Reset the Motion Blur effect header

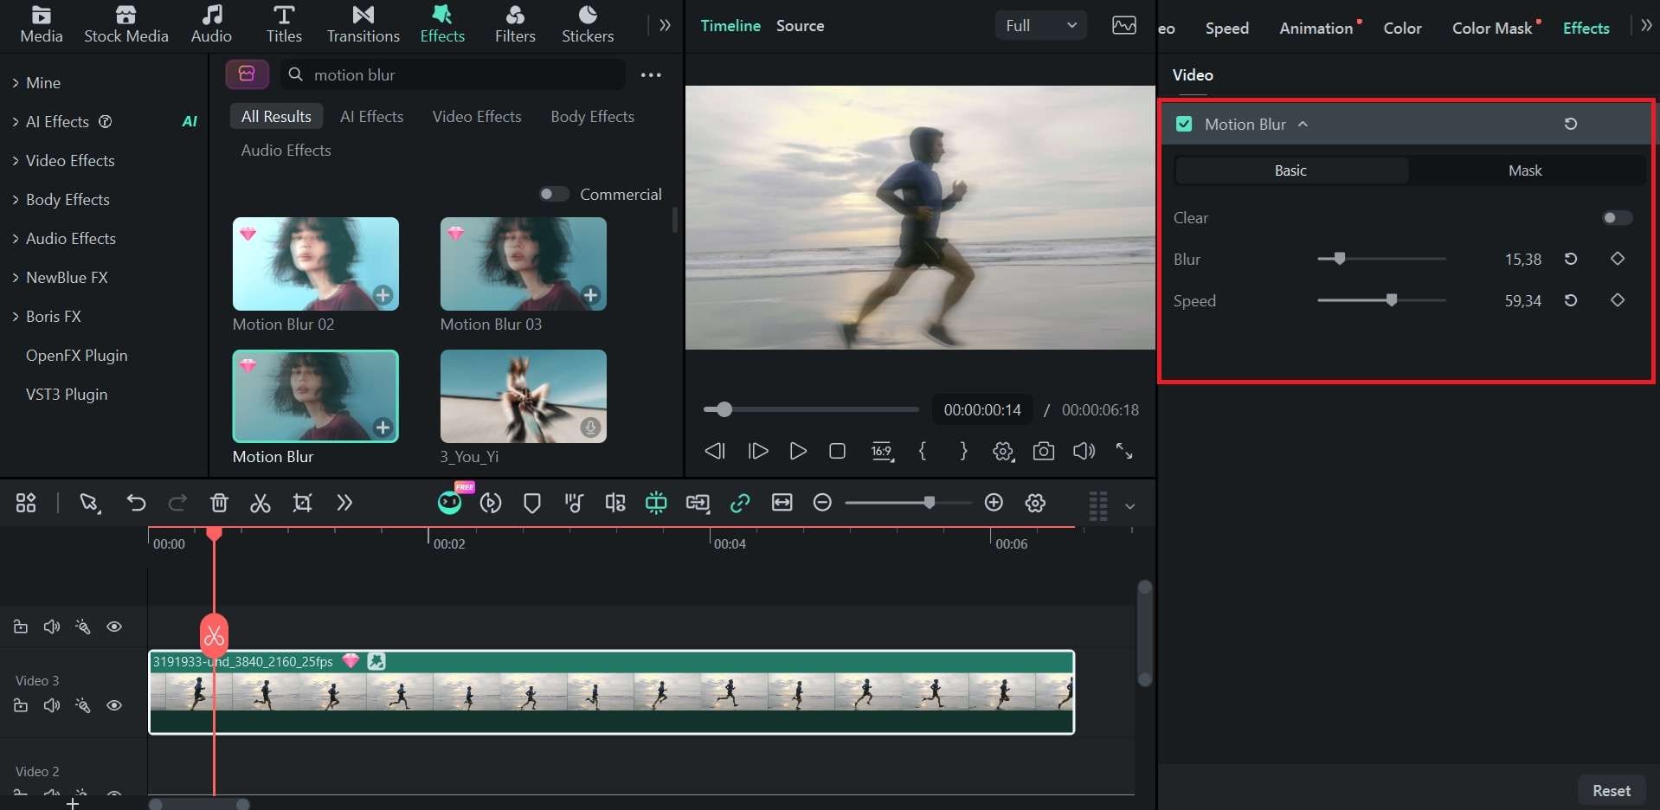[1571, 124]
